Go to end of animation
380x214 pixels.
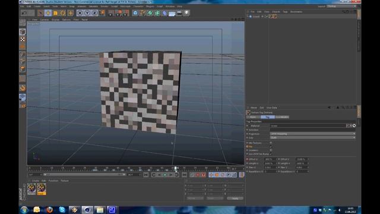click(x=185, y=175)
